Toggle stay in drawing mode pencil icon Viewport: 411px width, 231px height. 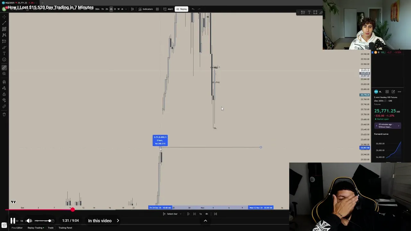(x=4, y=88)
